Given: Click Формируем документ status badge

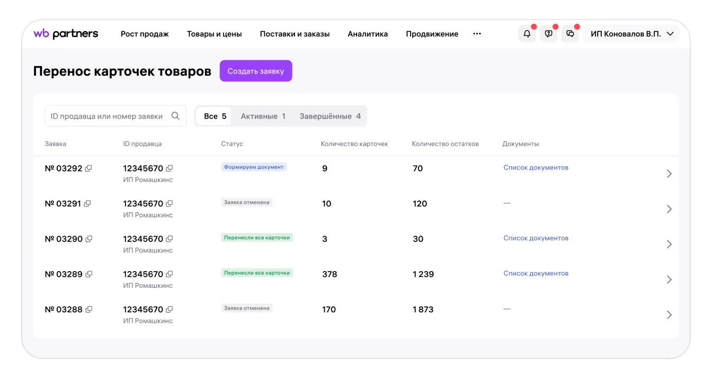Looking at the screenshot, I should tap(254, 167).
